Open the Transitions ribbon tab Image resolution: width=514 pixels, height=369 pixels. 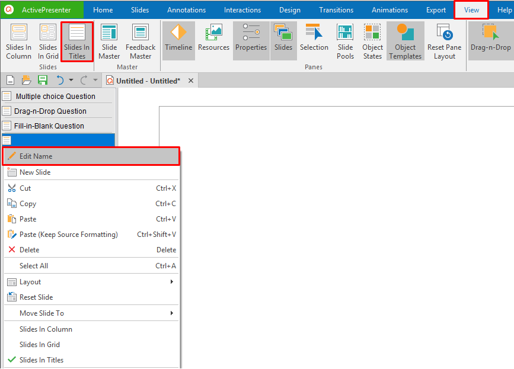pyautogui.click(x=336, y=10)
